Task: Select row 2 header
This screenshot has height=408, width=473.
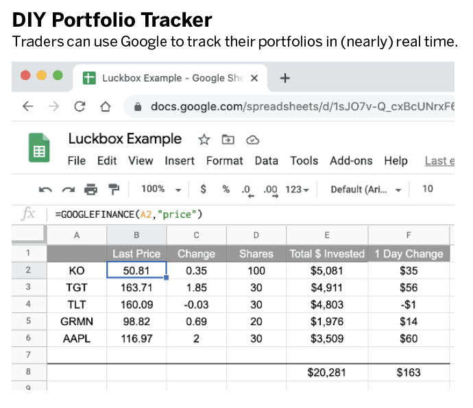Action: 28,270
